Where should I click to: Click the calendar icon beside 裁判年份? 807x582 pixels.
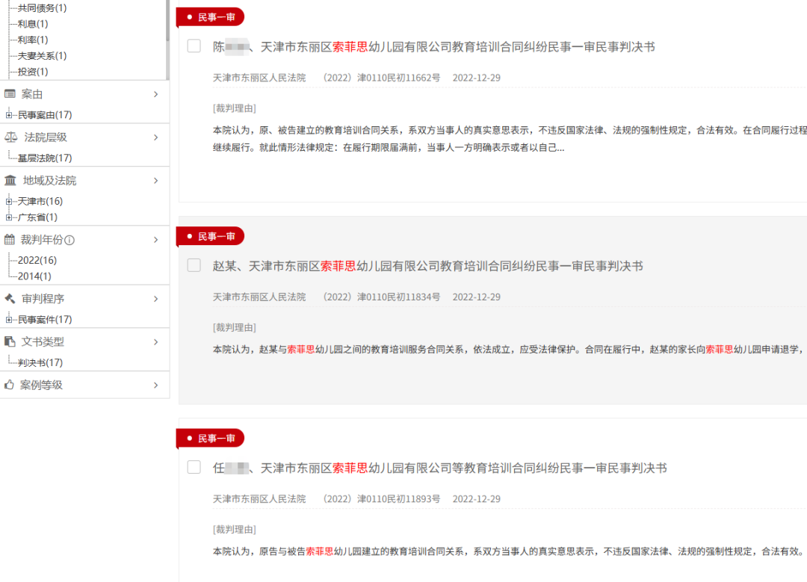(10, 240)
